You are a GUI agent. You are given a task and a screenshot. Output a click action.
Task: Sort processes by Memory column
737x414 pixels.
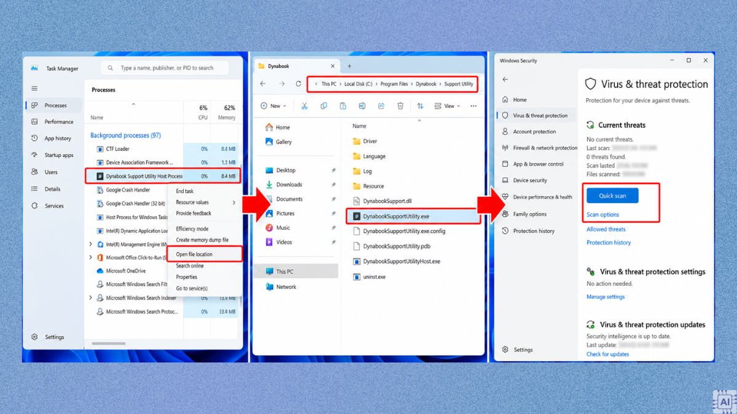click(227, 112)
